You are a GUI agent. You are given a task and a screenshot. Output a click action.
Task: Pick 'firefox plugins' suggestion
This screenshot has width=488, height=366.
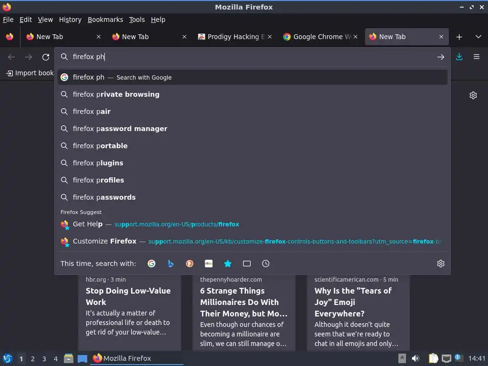pos(253,163)
